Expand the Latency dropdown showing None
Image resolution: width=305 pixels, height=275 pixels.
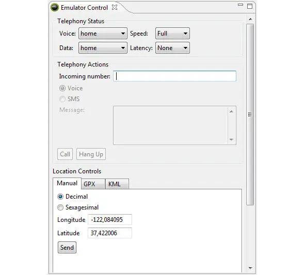(x=172, y=48)
